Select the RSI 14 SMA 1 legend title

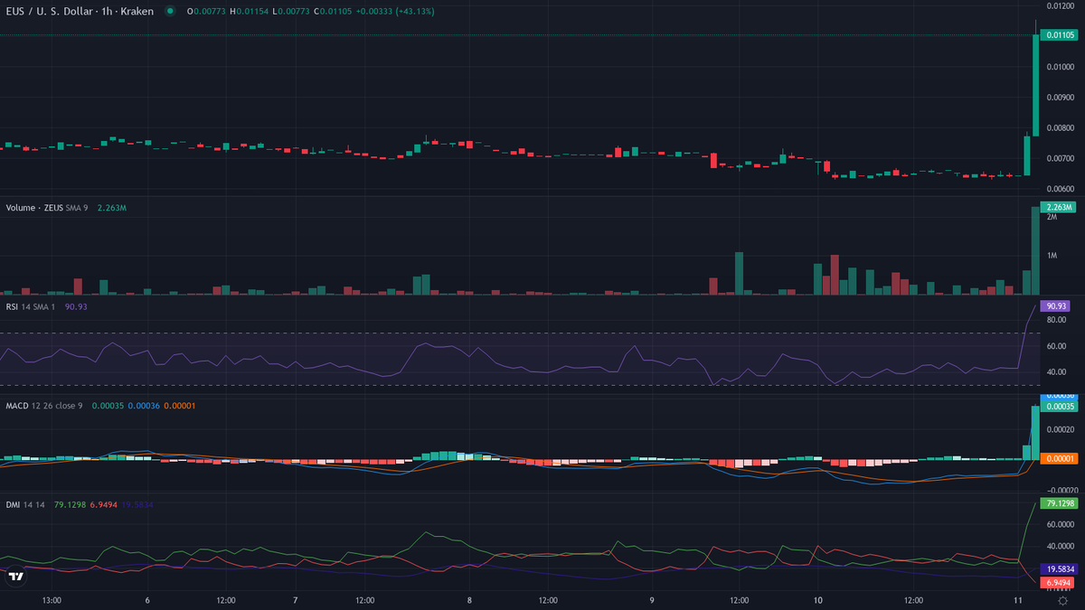tap(32, 306)
